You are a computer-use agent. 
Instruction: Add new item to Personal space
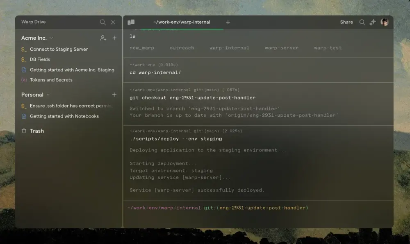click(114, 95)
